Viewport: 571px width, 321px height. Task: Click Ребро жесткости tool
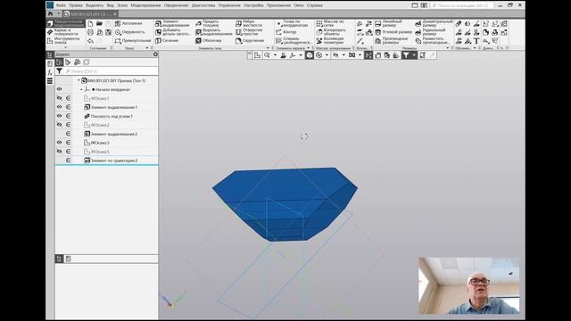(248, 24)
